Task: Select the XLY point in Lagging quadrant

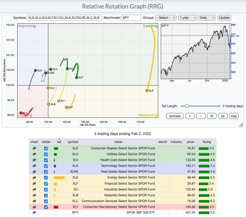Action: coord(21,113)
